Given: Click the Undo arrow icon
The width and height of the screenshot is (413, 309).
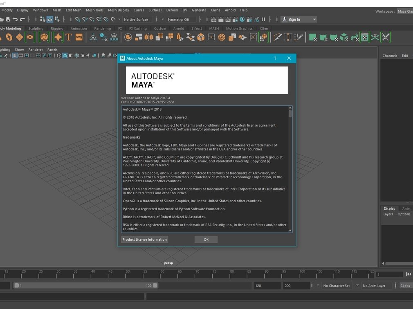Looking at the screenshot, I should click(x=15, y=19).
